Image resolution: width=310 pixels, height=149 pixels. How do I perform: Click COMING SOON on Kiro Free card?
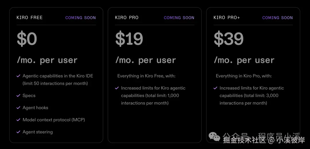coord(80,18)
